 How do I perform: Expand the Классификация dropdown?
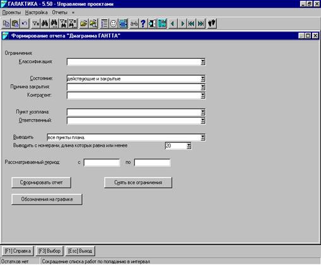[x=203, y=62]
